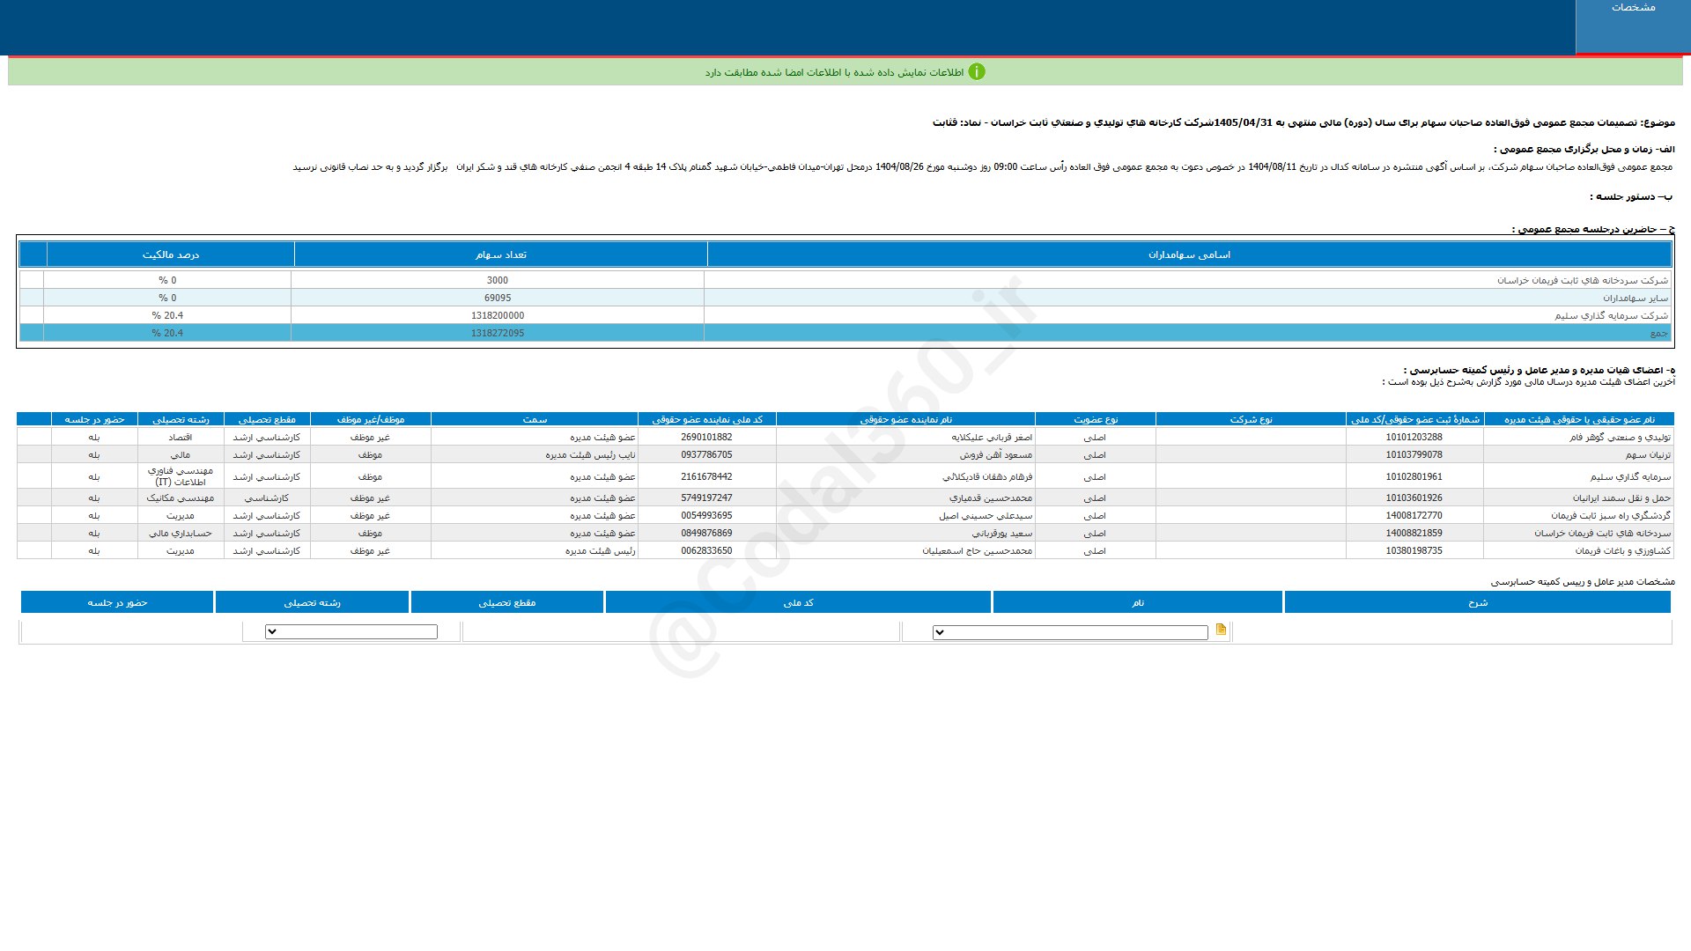Click the yellow document icon in CEO table
The width and height of the screenshot is (1691, 951).
[1221, 630]
